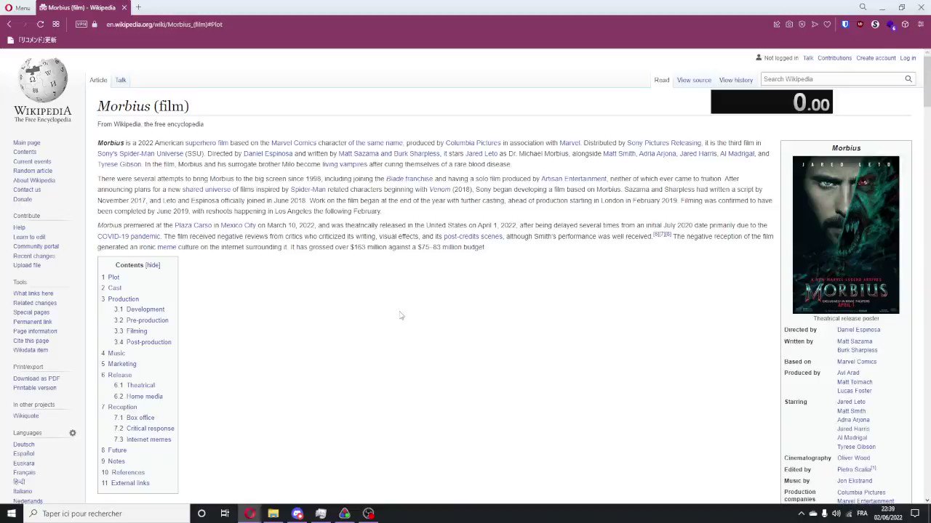View site security via padlock icon
Viewport: 931px width, 523px height.
(95, 24)
